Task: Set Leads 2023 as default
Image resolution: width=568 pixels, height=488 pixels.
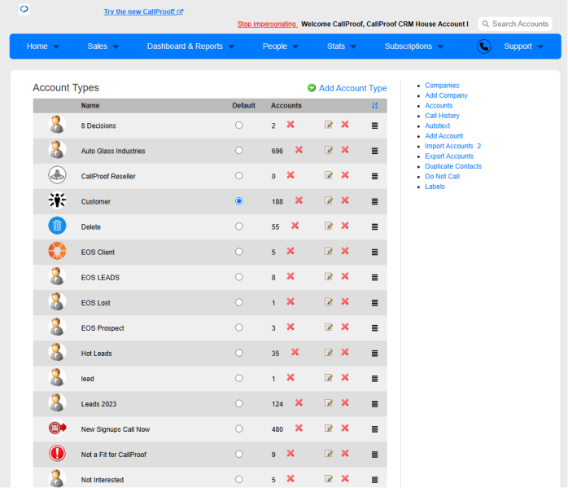Action: pyautogui.click(x=238, y=403)
